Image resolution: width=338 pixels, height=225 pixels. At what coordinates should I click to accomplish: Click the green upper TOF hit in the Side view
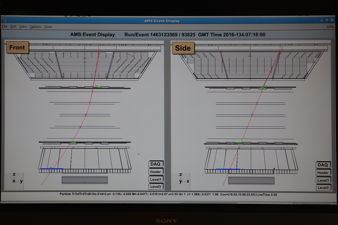tap(264, 87)
